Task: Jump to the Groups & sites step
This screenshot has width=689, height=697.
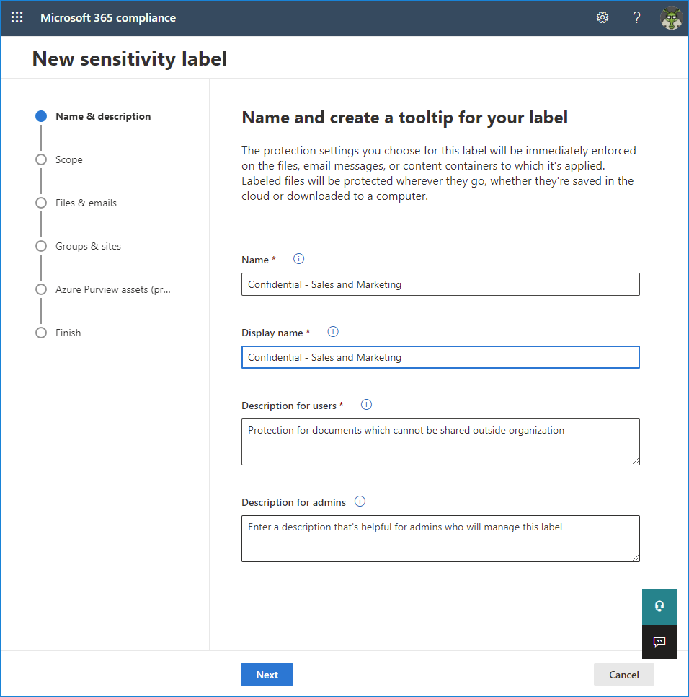Action: point(41,246)
